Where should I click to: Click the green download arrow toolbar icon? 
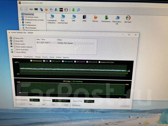(x=73, y=10)
